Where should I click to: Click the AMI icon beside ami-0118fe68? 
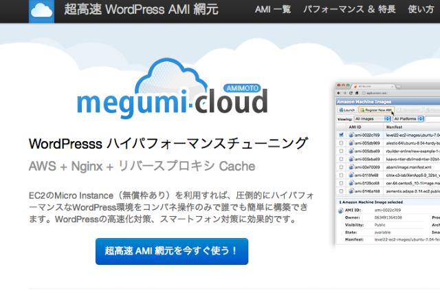(x=351, y=175)
